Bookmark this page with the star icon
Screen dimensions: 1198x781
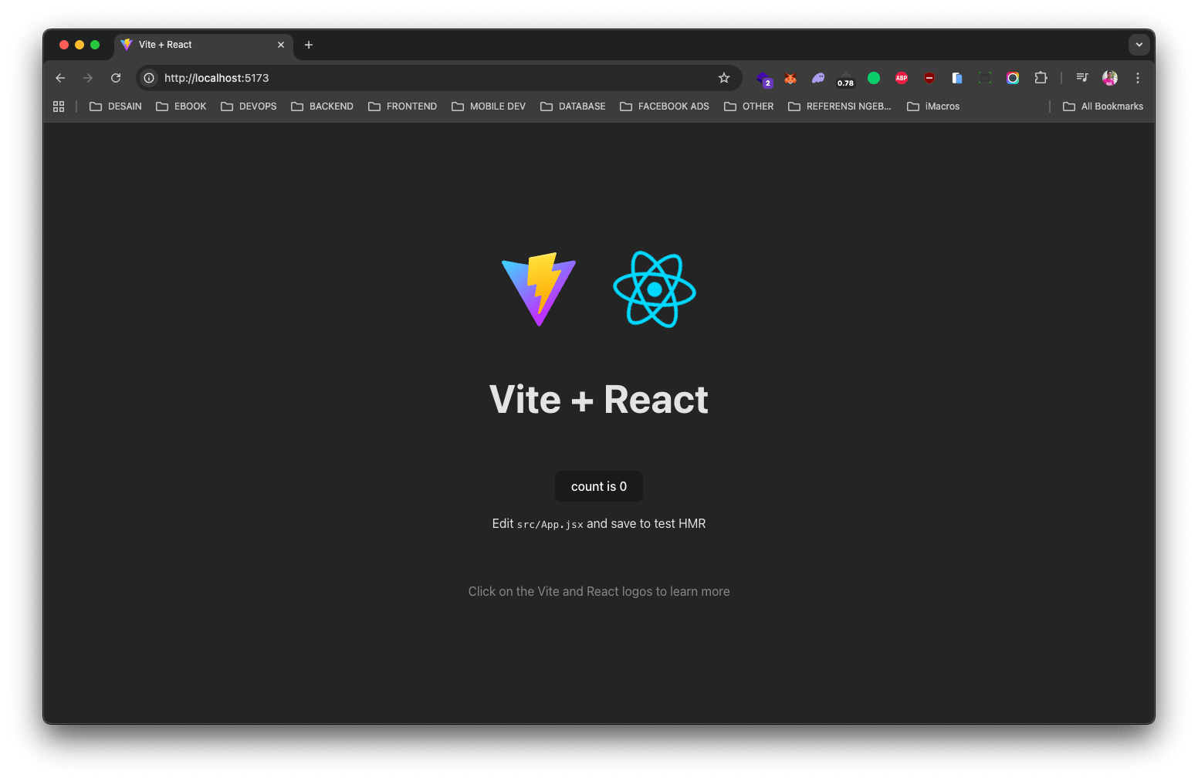tap(724, 78)
